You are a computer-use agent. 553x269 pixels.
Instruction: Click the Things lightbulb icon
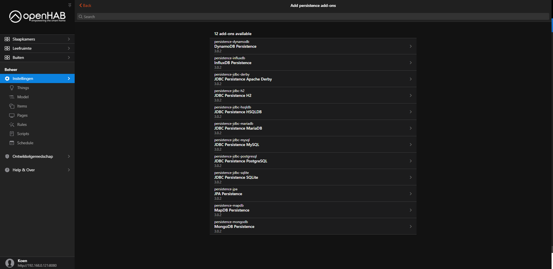tap(12, 88)
